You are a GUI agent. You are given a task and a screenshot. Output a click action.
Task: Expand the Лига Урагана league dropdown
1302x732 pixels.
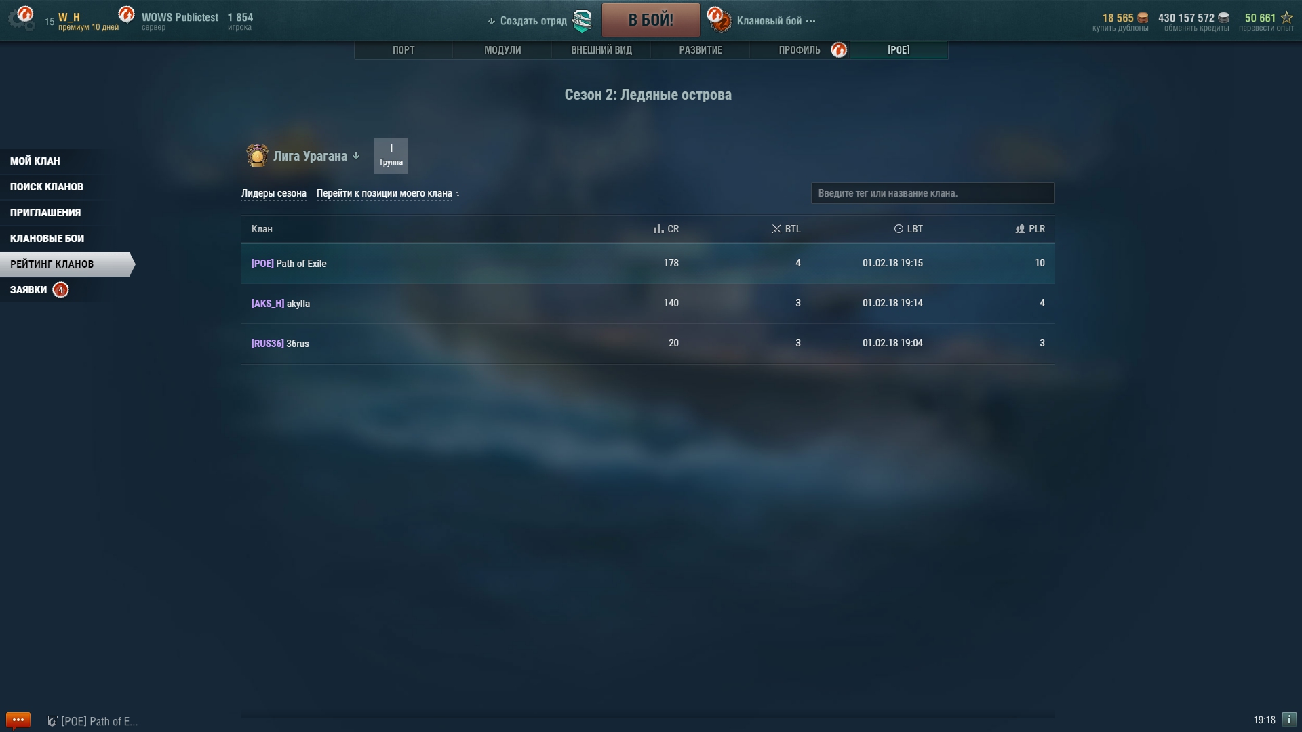click(x=316, y=156)
